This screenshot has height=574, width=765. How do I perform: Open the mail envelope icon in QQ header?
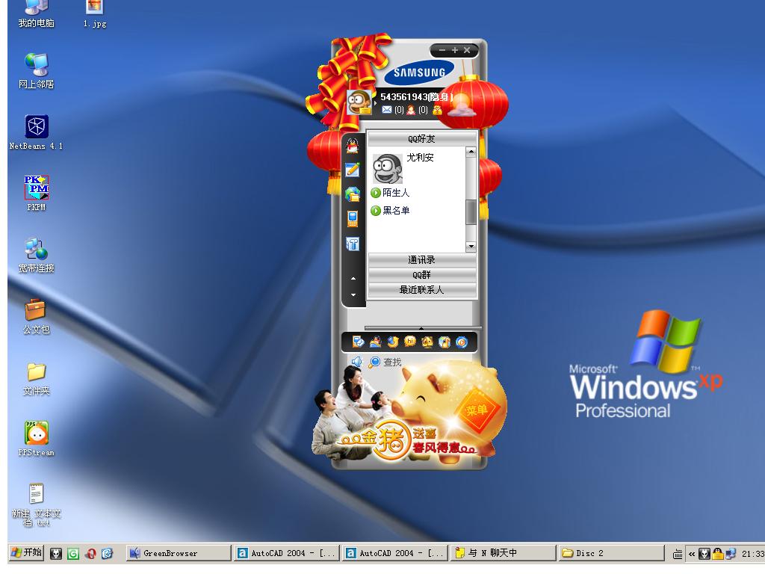(387, 110)
